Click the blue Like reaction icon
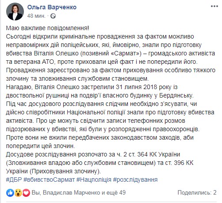This screenshot has height=203, width=222. tap(10, 193)
